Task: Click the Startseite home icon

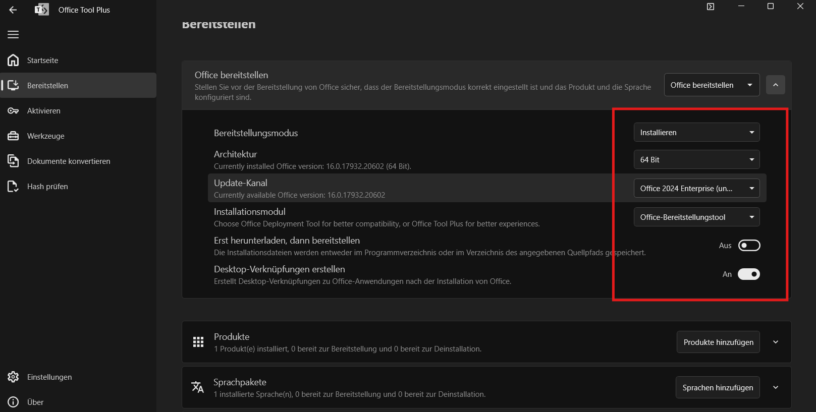Action: 13,60
